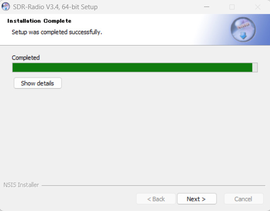Click the installer logo in the header
Image resolution: width=270 pixels, height=211 pixels.
242,30
